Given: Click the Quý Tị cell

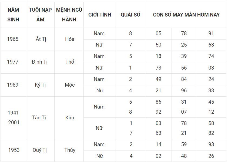Looking at the screenshot, I should 40,150.
